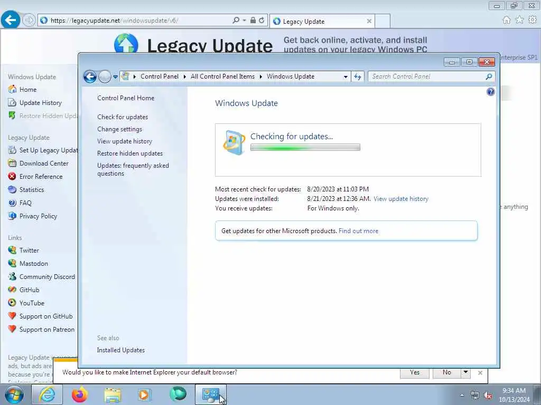Click Find out more link
This screenshot has width=541, height=405.
pos(359,231)
